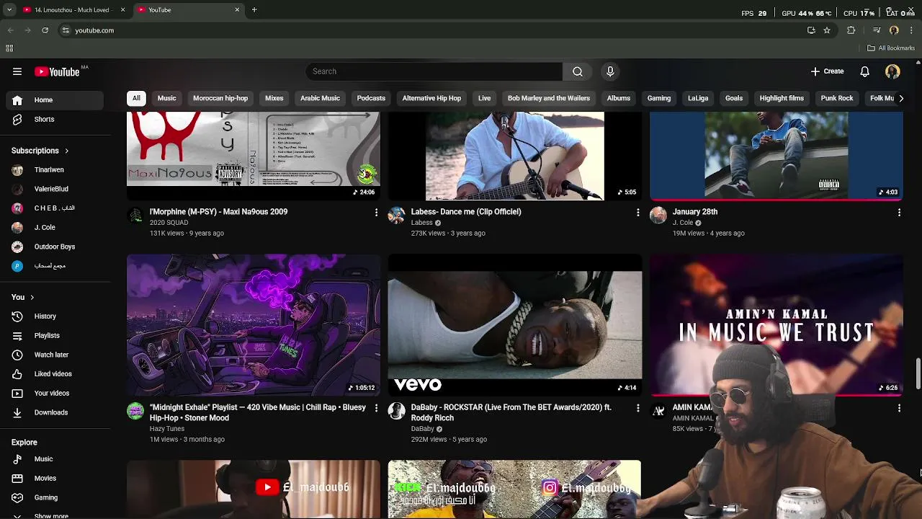Image resolution: width=922 pixels, height=519 pixels.
Task: Select the Podcasts filter chip
Action: click(371, 98)
